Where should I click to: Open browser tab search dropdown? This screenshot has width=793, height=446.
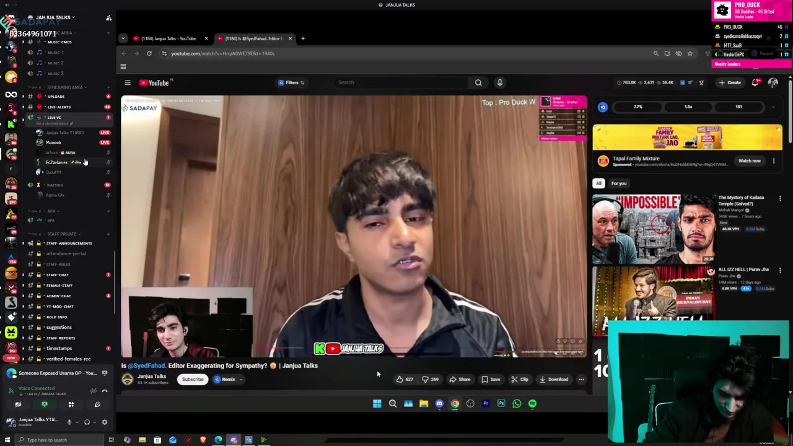click(x=123, y=38)
